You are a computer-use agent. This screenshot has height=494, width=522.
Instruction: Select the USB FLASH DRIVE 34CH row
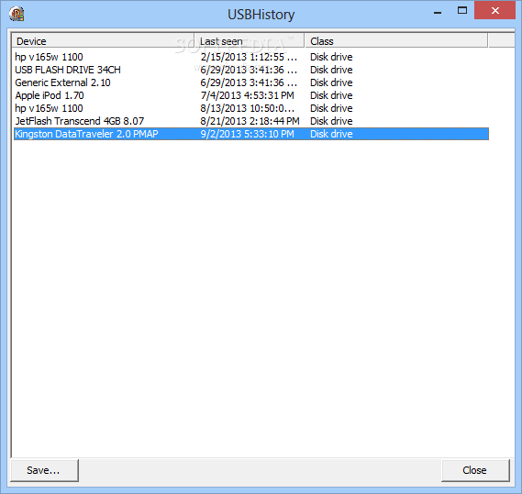(x=251, y=70)
